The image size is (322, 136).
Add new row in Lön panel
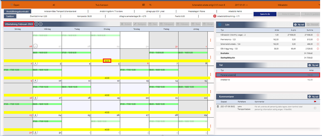click(299, 24)
